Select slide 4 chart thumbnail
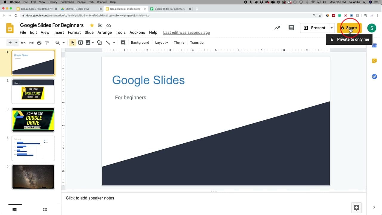Screen dimensions: 382x215 tap(33, 148)
